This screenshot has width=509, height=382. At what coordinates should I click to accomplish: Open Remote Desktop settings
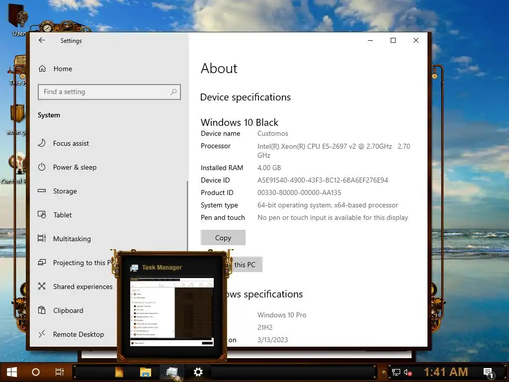pyautogui.click(x=78, y=334)
